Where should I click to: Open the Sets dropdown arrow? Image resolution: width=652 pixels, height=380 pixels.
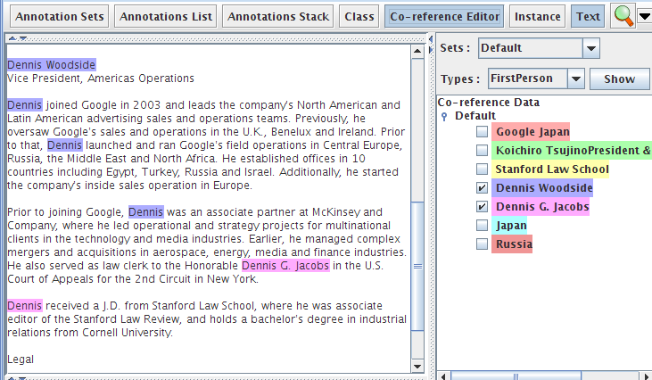pos(590,48)
